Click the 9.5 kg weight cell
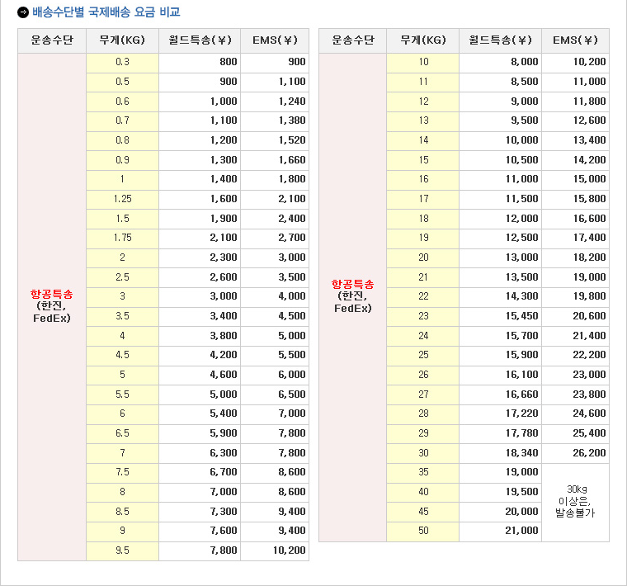 [122, 551]
